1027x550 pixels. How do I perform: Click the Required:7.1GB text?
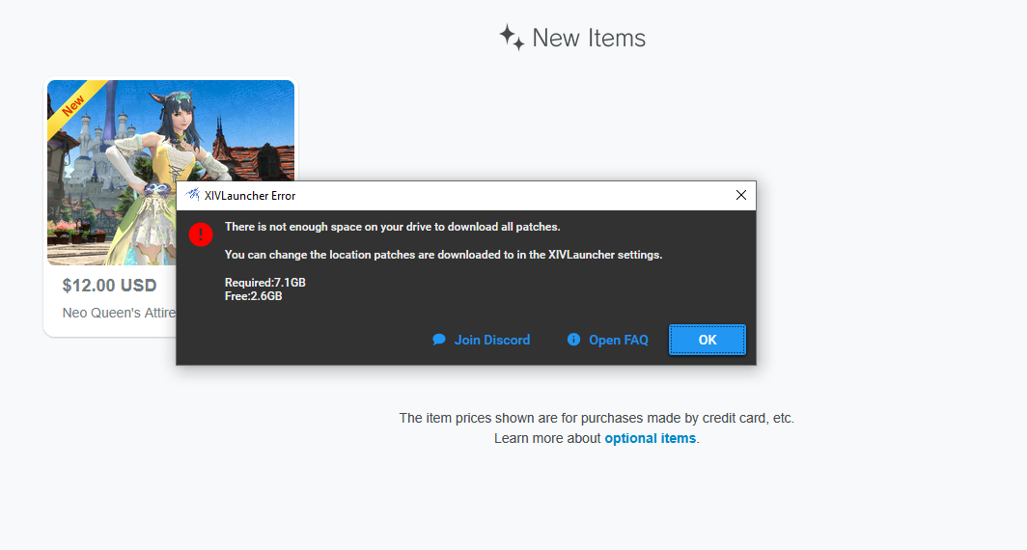[x=265, y=282]
